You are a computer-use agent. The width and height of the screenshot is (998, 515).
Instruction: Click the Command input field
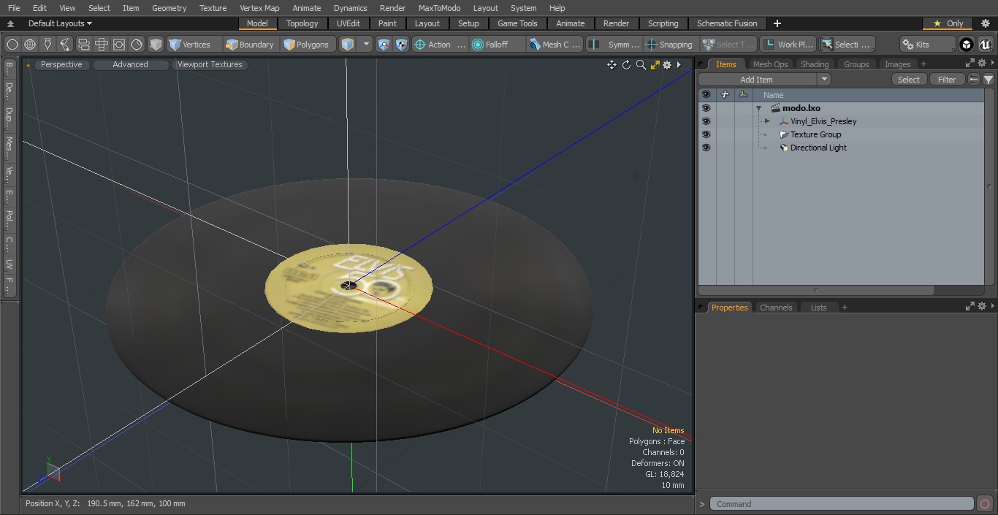(x=842, y=504)
